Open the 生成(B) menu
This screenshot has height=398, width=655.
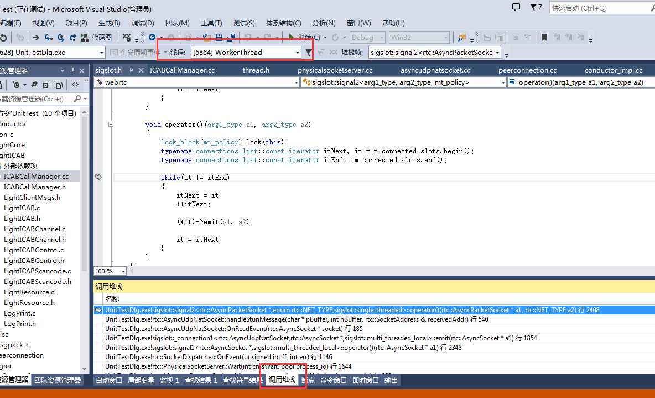[x=110, y=23]
